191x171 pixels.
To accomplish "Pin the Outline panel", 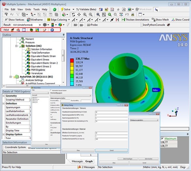I will pos(63,35).
